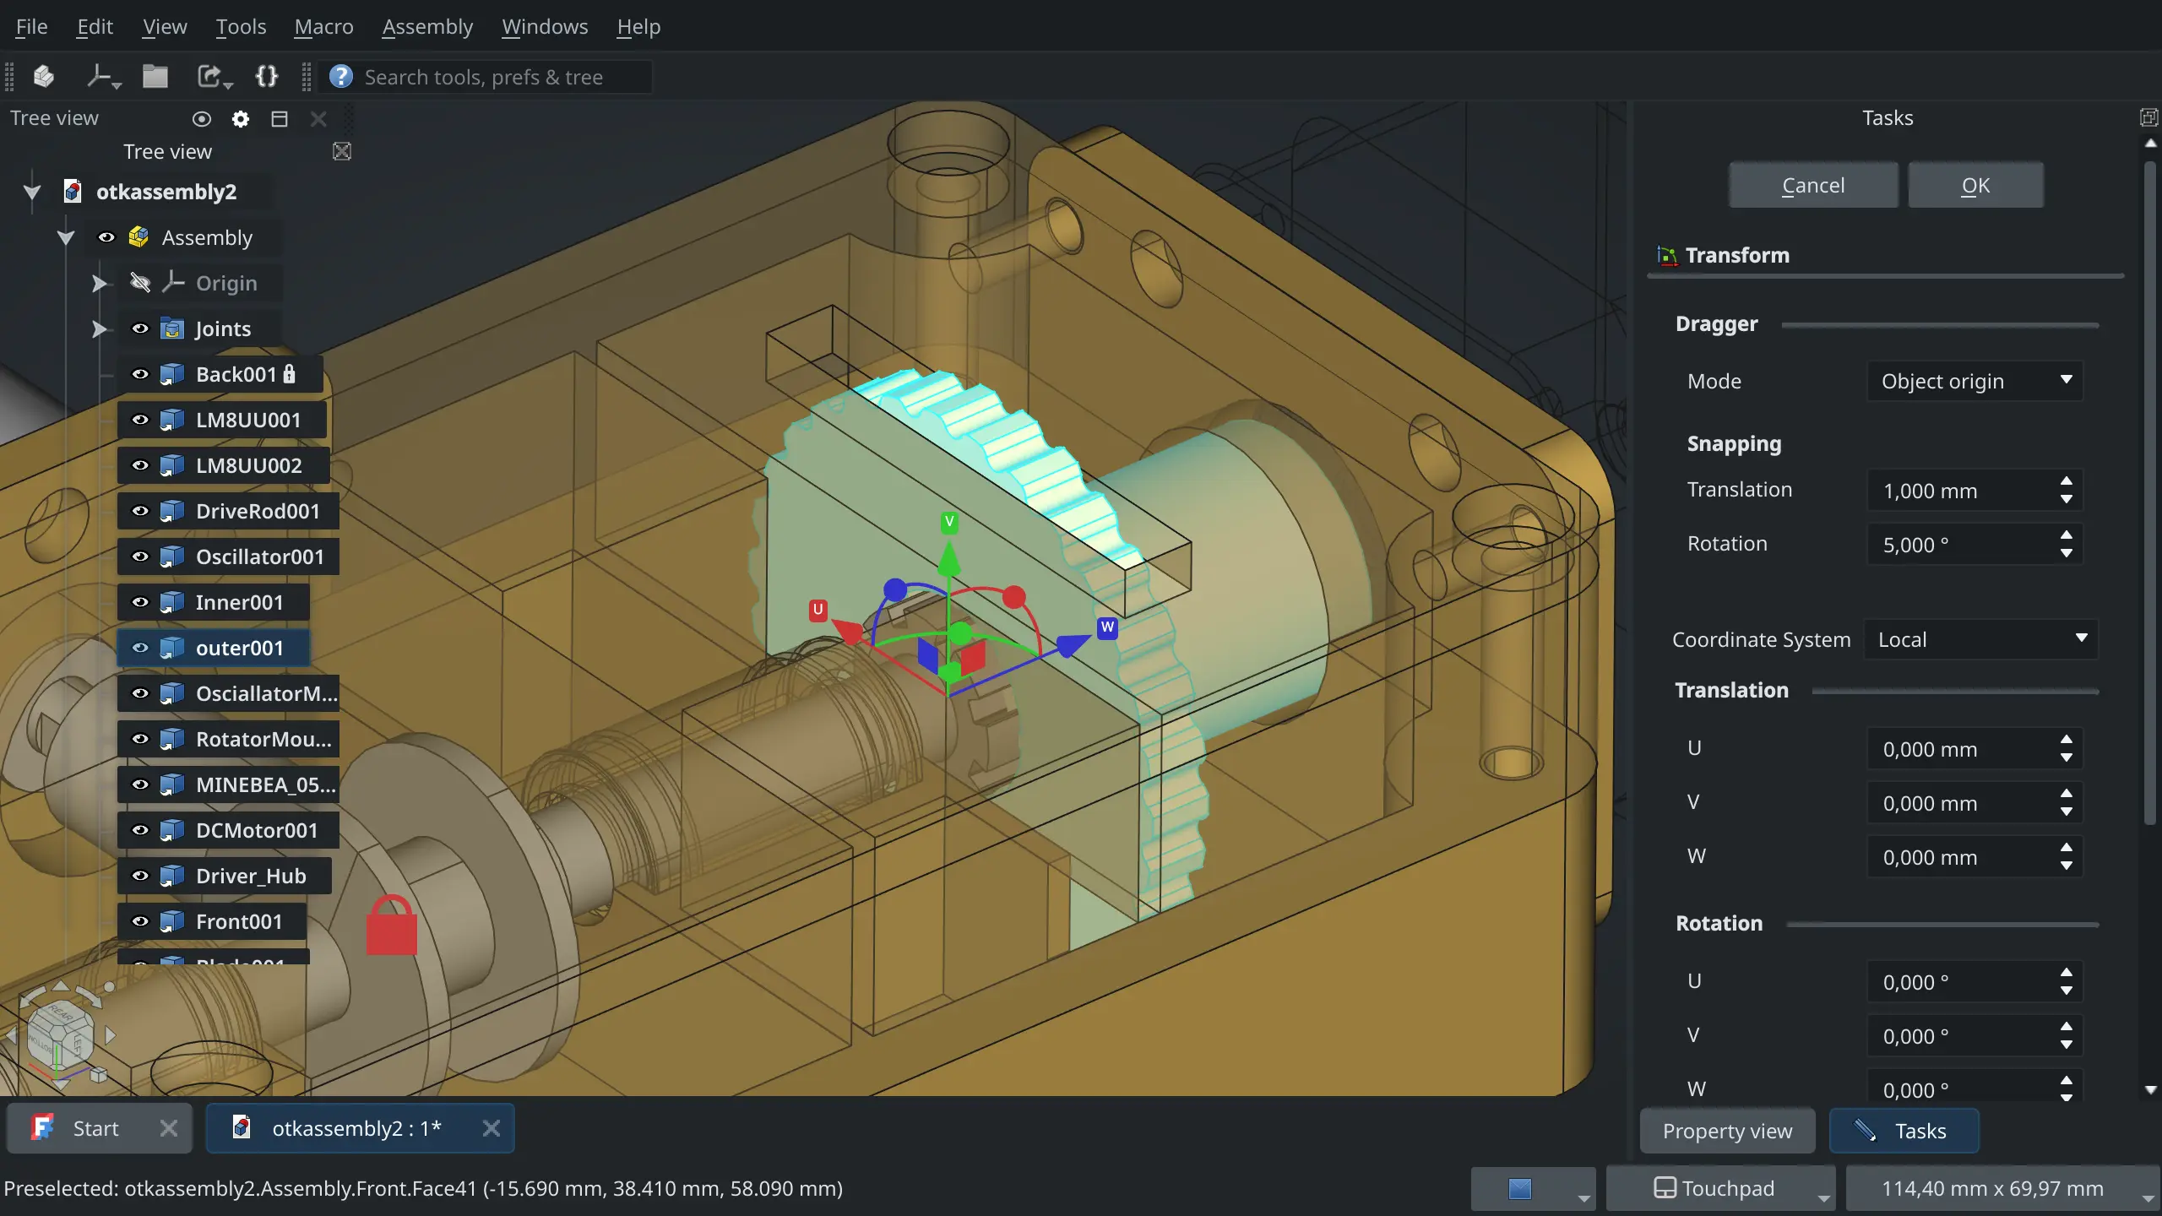This screenshot has width=2162, height=1216.
Task: Hide the Oscillator001 part
Action: [140, 556]
